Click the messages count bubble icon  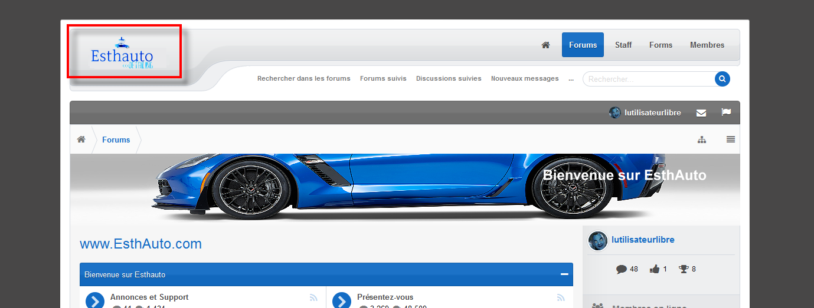[x=621, y=269]
